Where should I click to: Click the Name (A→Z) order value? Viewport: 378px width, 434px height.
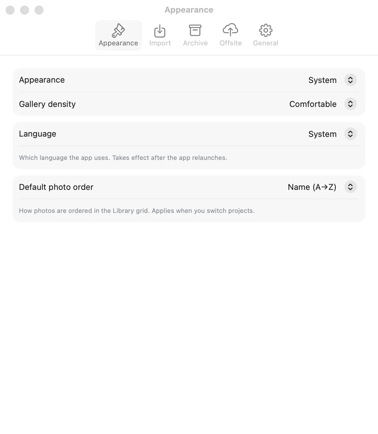(312, 187)
